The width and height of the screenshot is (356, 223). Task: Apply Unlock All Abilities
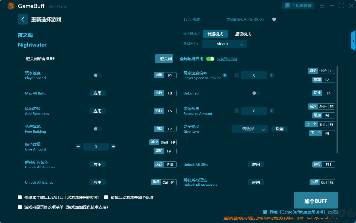click(98, 164)
